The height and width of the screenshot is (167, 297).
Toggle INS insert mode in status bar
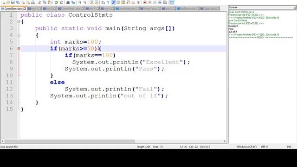(289, 147)
